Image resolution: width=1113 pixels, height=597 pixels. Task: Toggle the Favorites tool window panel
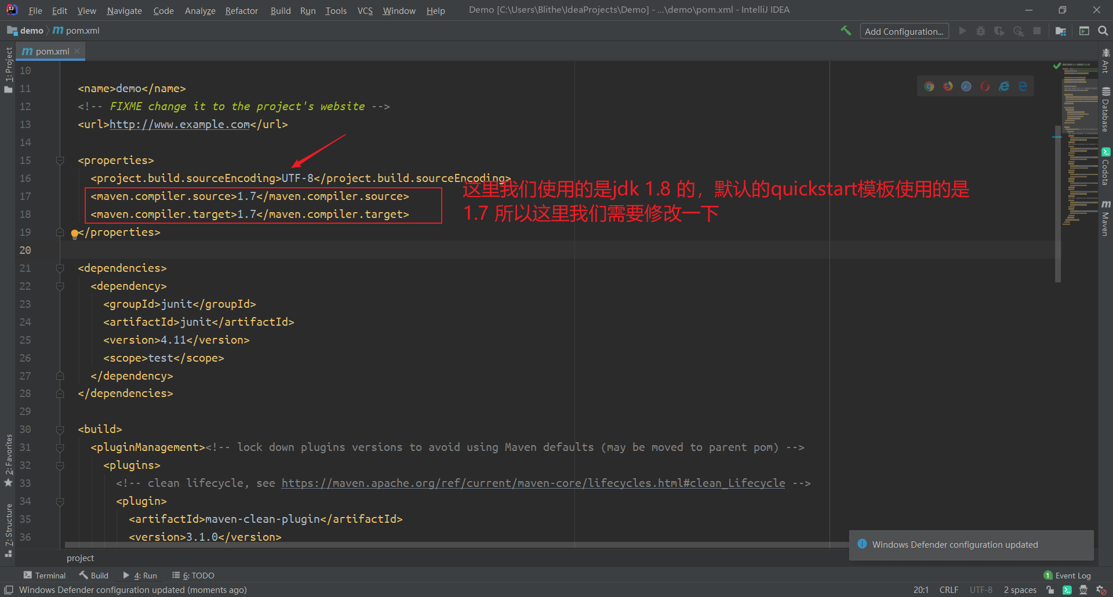pos(8,461)
